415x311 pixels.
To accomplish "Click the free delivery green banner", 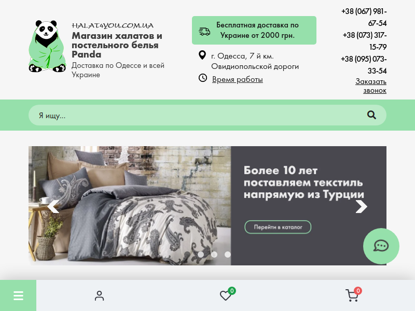I will coord(254,30).
